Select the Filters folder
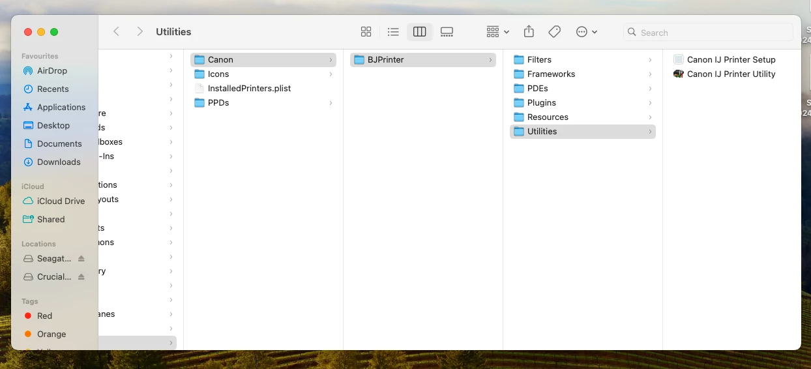The height and width of the screenshot is (369, 811). (583, 59)
